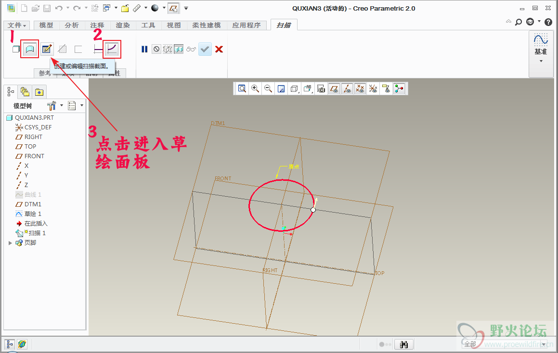Click the Save icon in quick toolbar
Image resolution: width=558 pixels, height=353 pixels.
47,8
